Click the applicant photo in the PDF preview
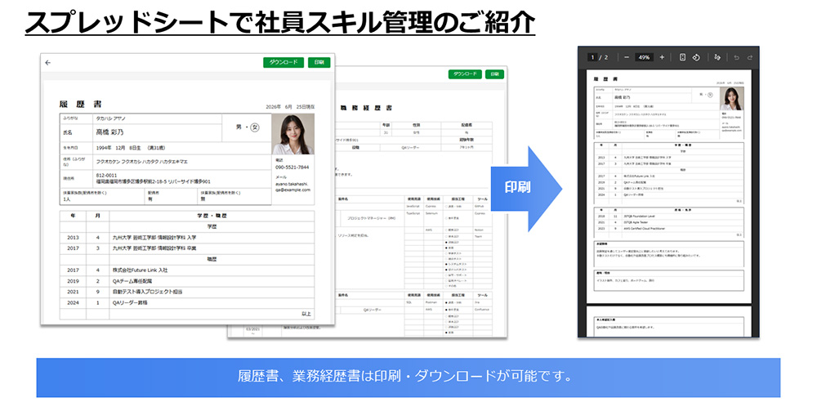The width and height of the screenshot is (817, 402). pos(731,99)
